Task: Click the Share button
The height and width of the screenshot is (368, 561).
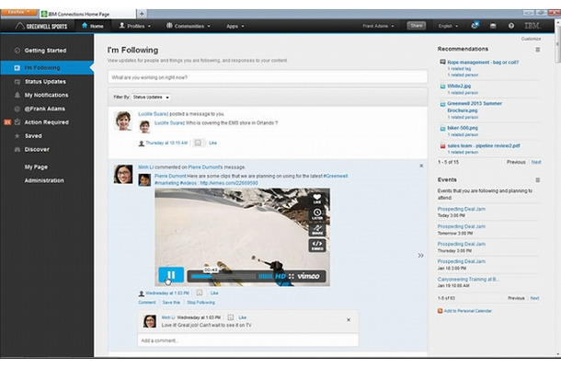Action: pyautogui.click(x=416, y=26)
